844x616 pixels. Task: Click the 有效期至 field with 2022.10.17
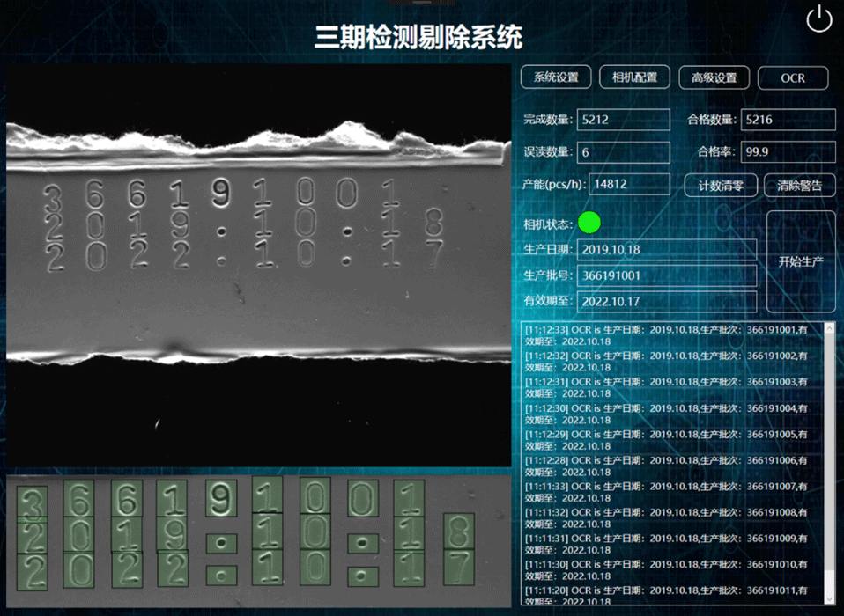(667, 302)
